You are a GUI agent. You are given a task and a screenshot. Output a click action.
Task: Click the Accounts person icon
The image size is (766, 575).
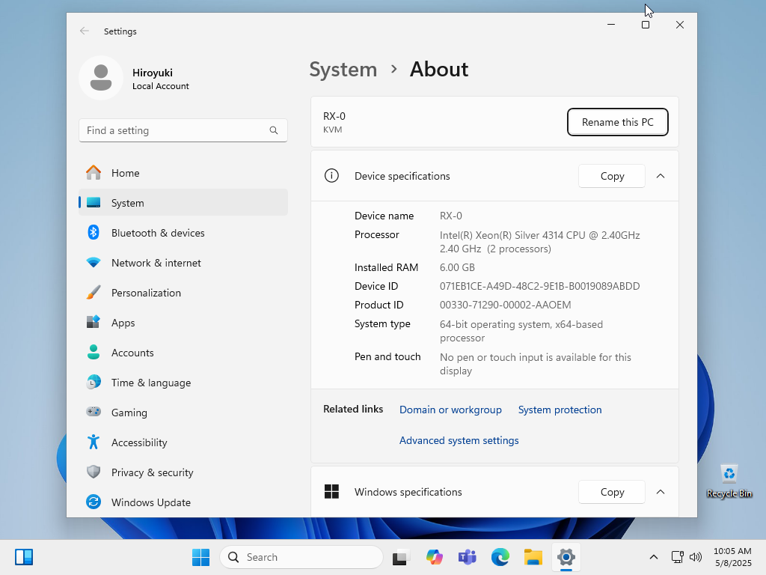94,353
